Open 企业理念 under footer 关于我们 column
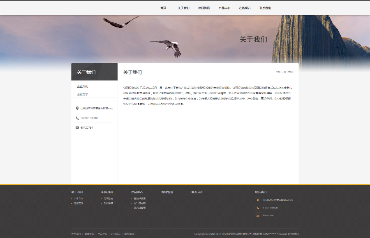370x238 pixels. click(x=79, y=203)
